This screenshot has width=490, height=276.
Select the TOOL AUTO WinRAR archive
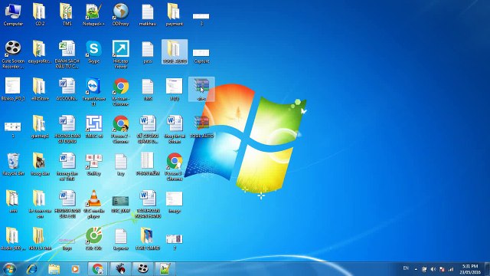point(201,127)
